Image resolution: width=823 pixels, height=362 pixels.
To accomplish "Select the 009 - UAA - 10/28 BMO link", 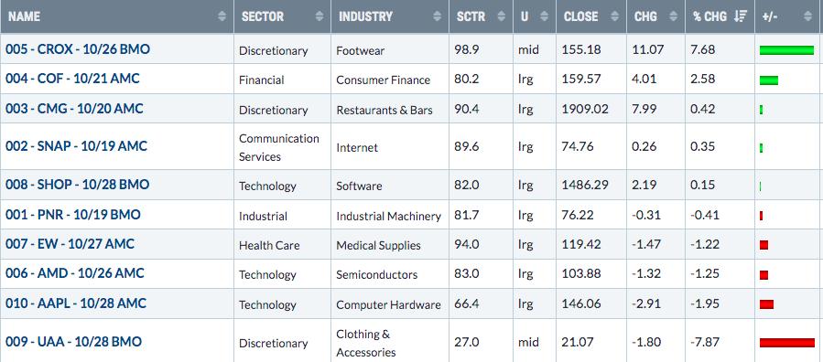I will (73, 342).
